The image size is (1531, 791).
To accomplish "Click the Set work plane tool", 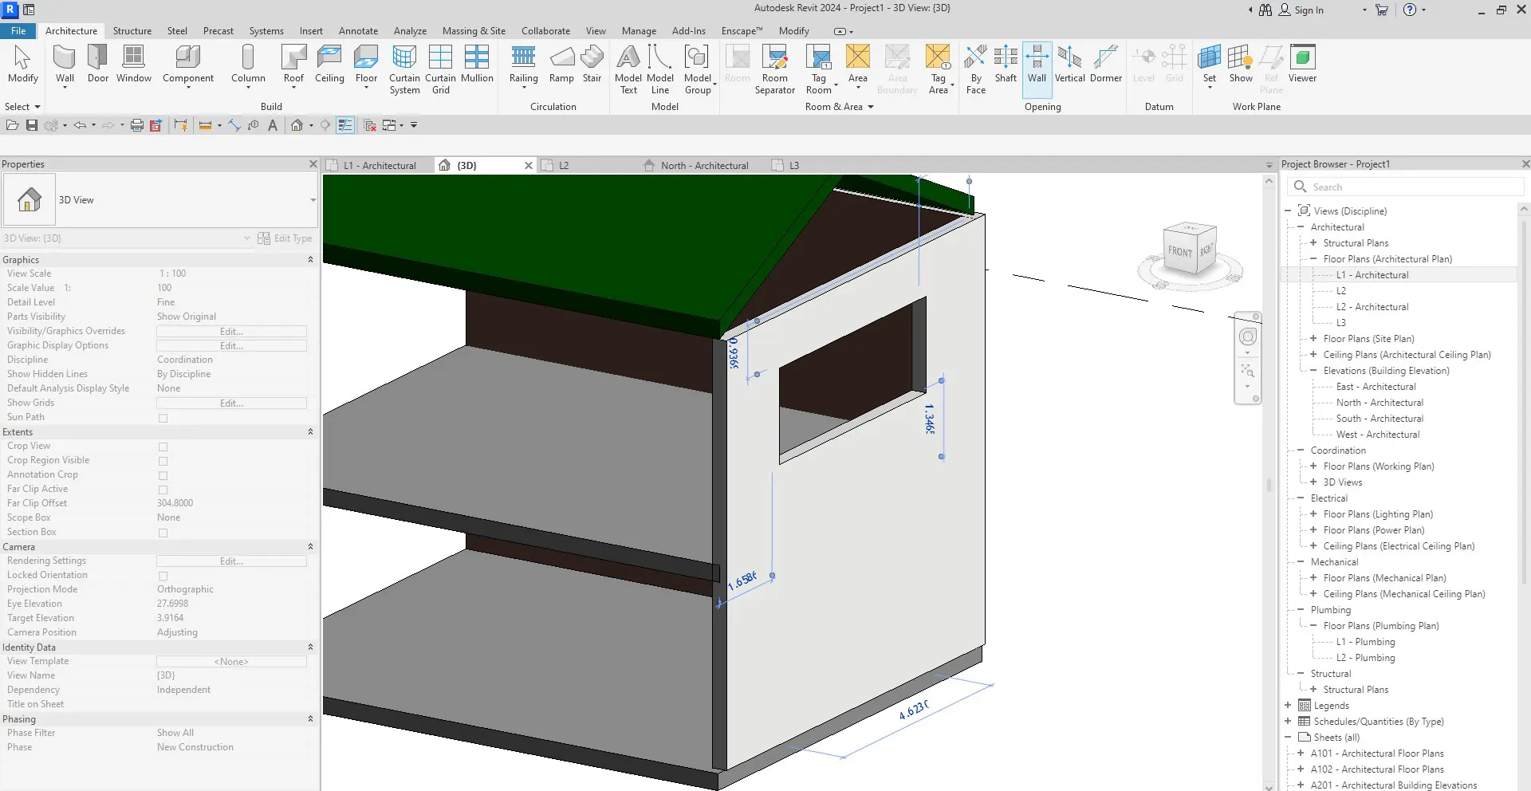I will click(1210, 64).
